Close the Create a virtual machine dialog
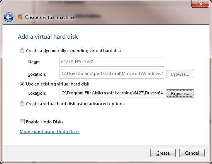This screenshot has width=212, height=164. click(x=200, y=4)
